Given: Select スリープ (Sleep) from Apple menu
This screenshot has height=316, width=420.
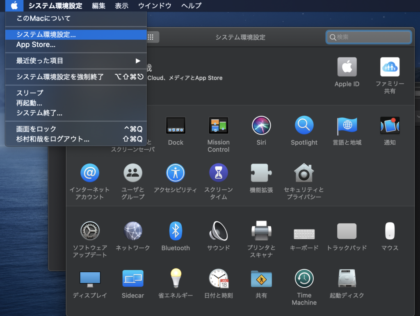Looking at the screenshot, I should coord(76,93).
